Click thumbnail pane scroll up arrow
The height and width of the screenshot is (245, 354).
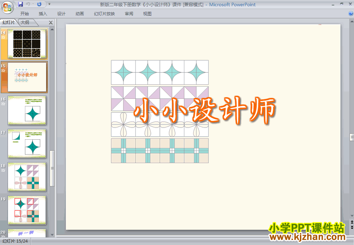click(52, 29)
